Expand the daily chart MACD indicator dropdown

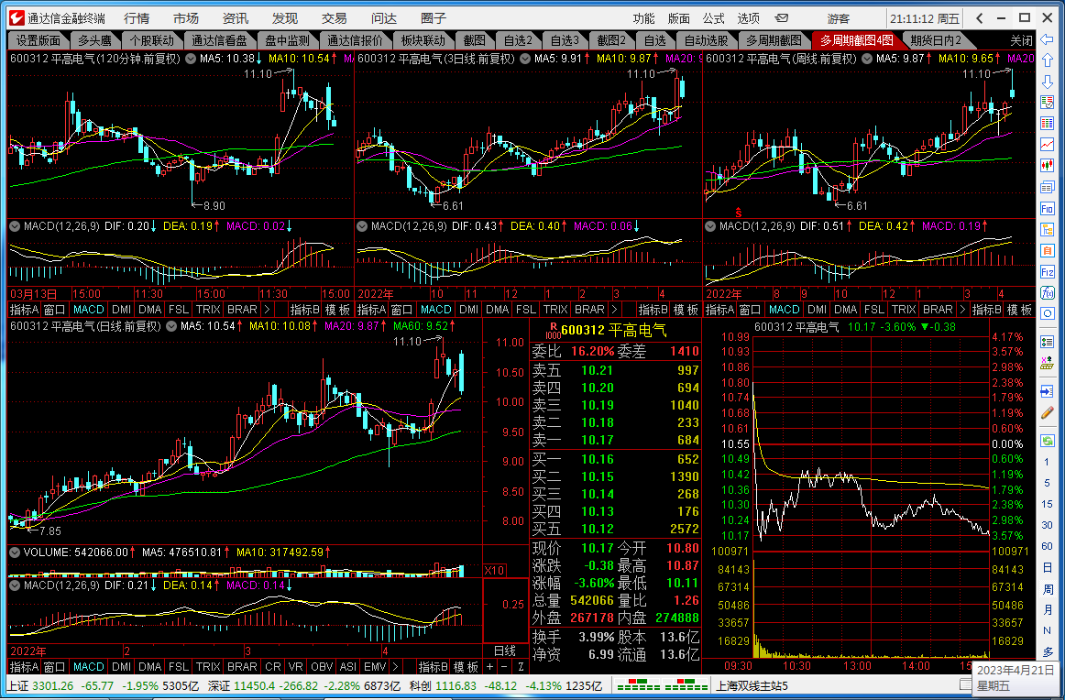[x=15, y=585]
